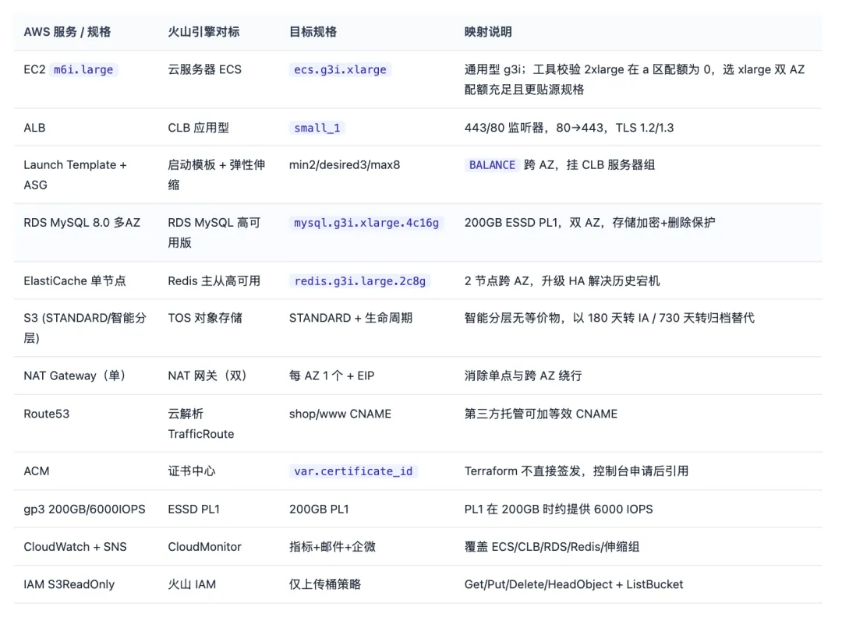842x617 pixels.
Task: Select the small_1 code tag
Action: coord(317,128)
